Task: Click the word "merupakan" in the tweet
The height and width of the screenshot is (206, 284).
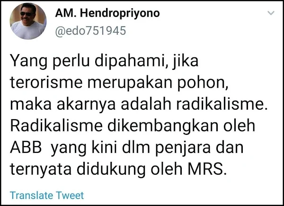Action: pyautogui.click(x=130, y=83)
